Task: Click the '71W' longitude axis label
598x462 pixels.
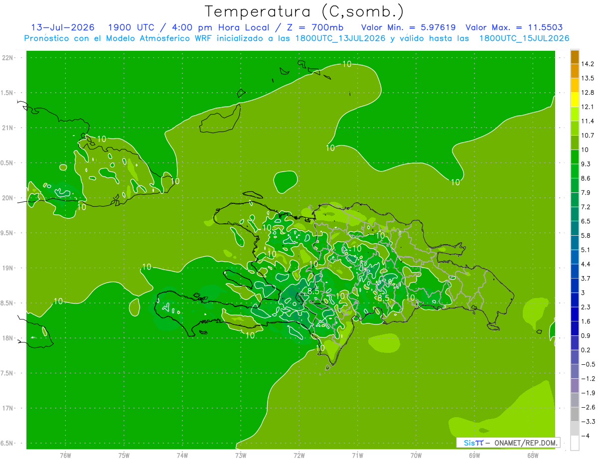Action: coord(357,455)
